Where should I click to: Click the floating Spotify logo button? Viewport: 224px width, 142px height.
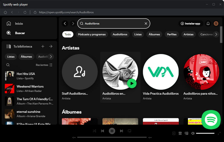[211, 119]
